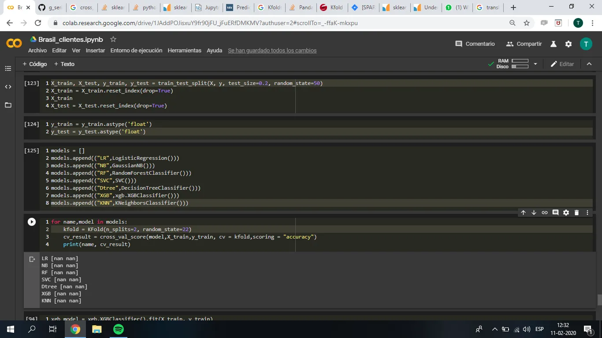Open the code snippets panel
602x338 pixels.
(8, 87)
